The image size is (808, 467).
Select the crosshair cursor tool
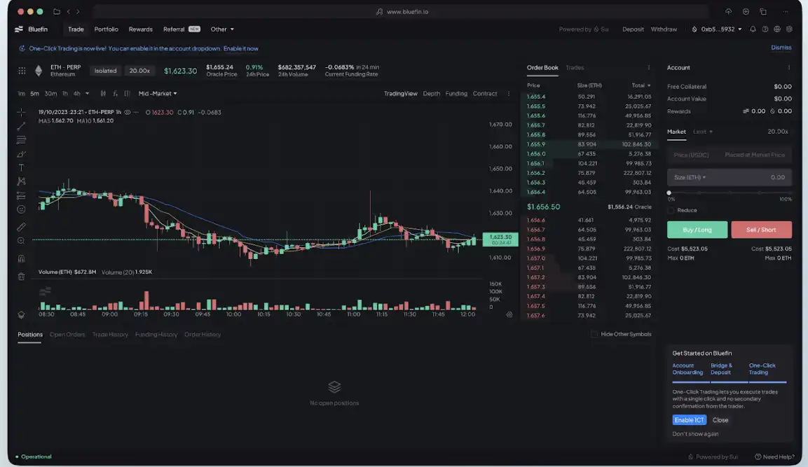(x=21, y=112)
